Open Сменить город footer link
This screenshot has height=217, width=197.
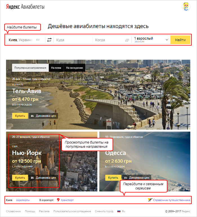[104, 211]
